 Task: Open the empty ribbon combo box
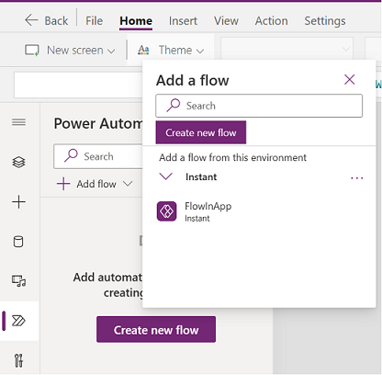[x=286, y=49]
